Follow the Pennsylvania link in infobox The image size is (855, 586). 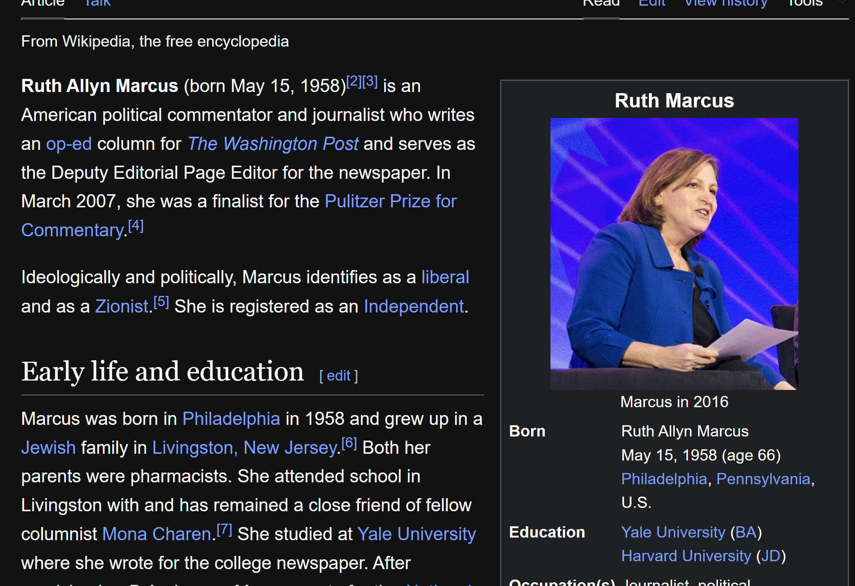pos(763,479)
